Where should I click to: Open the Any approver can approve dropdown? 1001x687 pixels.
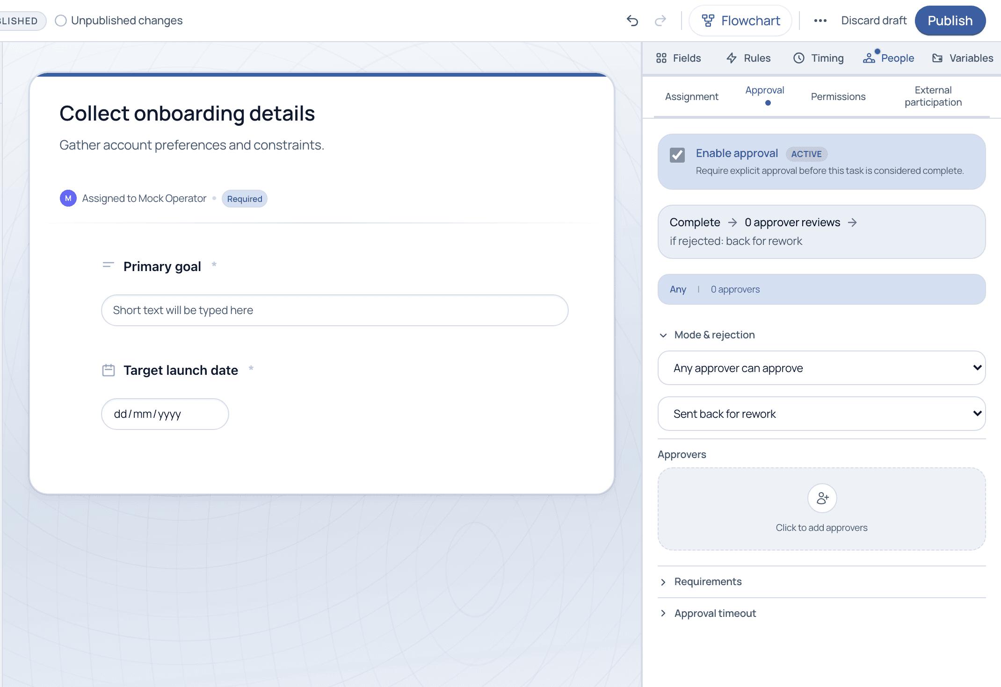[822, 368]
